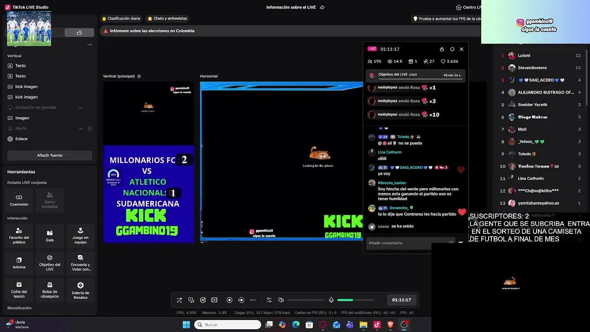This screenshot has width=590, height=332.
Task: Open the sources list options menu via three dots
Action: (x=90, y=44)
